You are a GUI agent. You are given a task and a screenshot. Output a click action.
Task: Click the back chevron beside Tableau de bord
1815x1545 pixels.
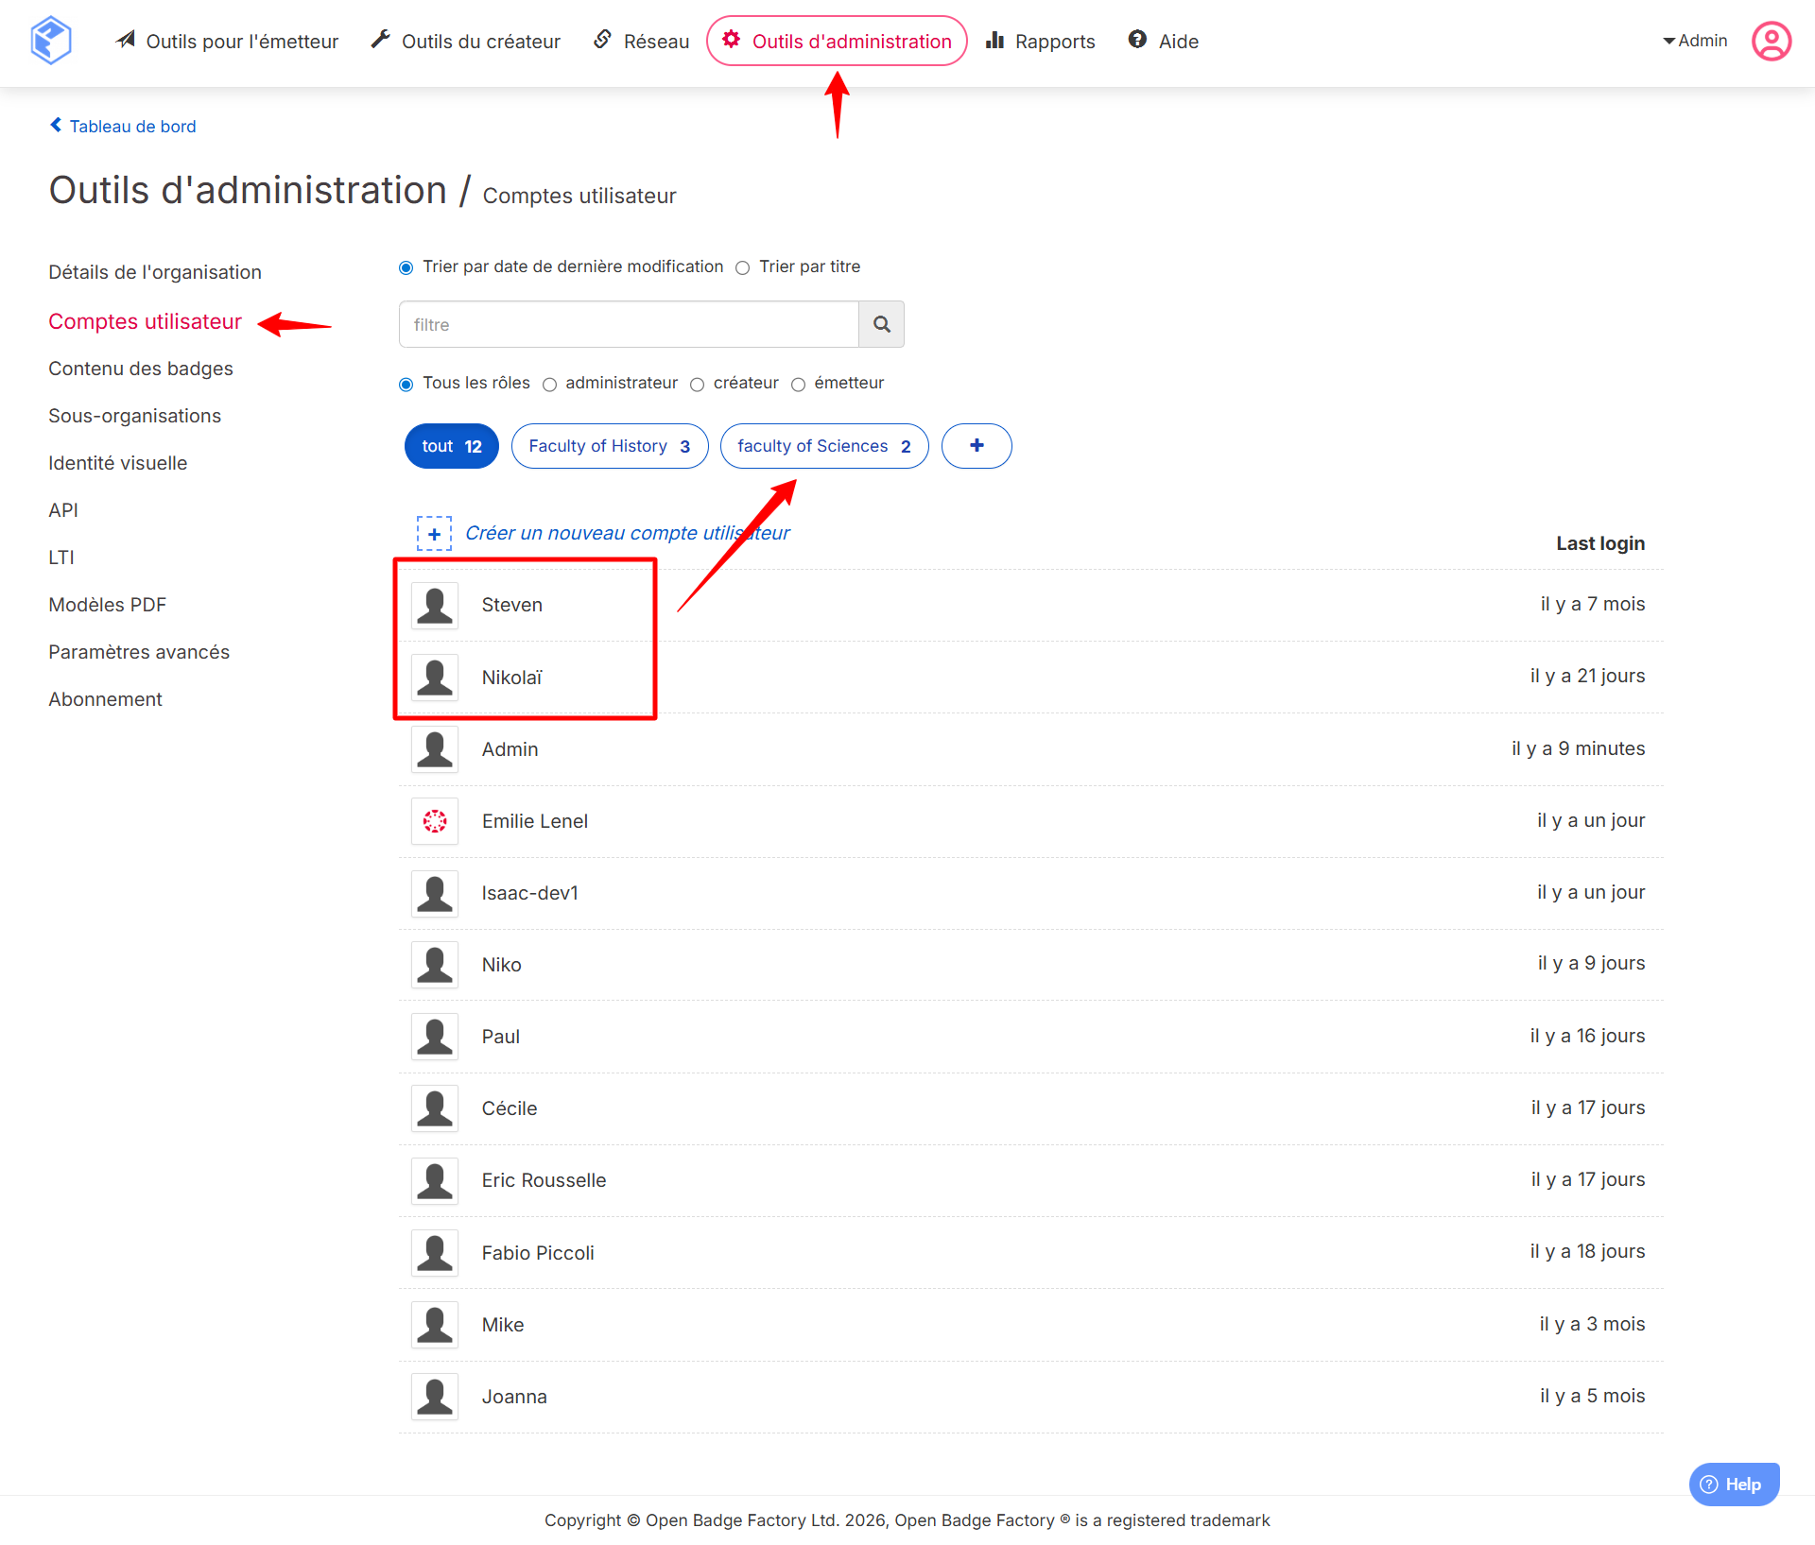(x=56, y=126)
